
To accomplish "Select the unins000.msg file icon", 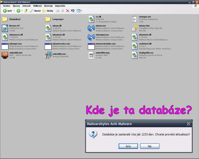I will coord(91,55).
